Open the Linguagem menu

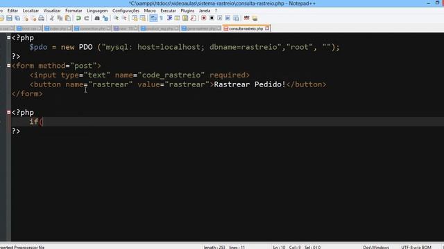97,11
